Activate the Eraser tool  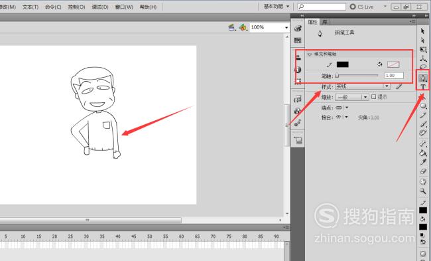point(423,171)
